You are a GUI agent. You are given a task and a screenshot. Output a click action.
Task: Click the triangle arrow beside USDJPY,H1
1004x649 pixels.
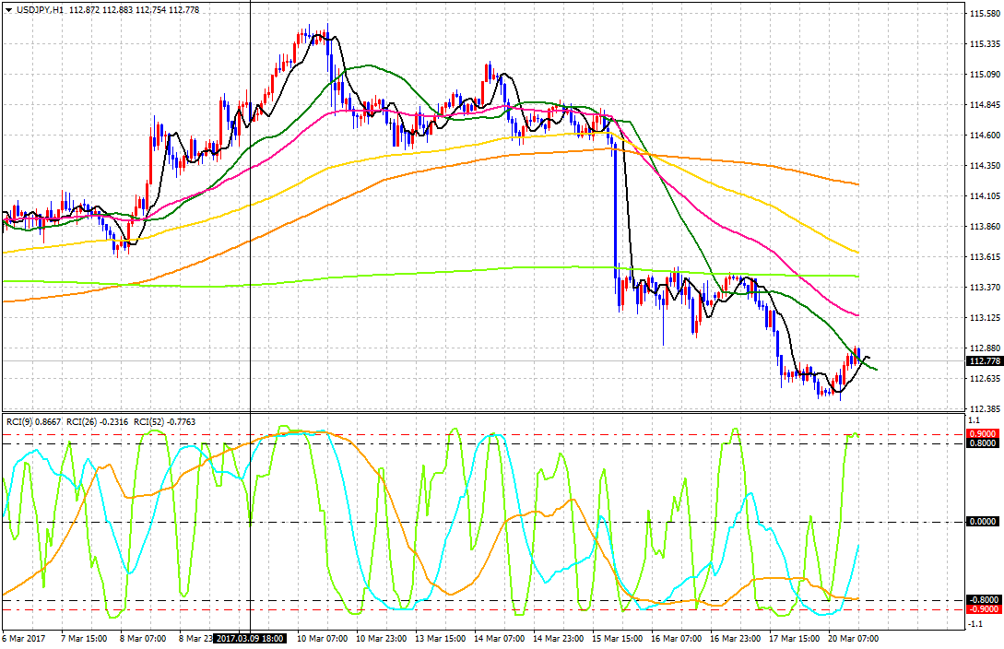click(7, 9)
